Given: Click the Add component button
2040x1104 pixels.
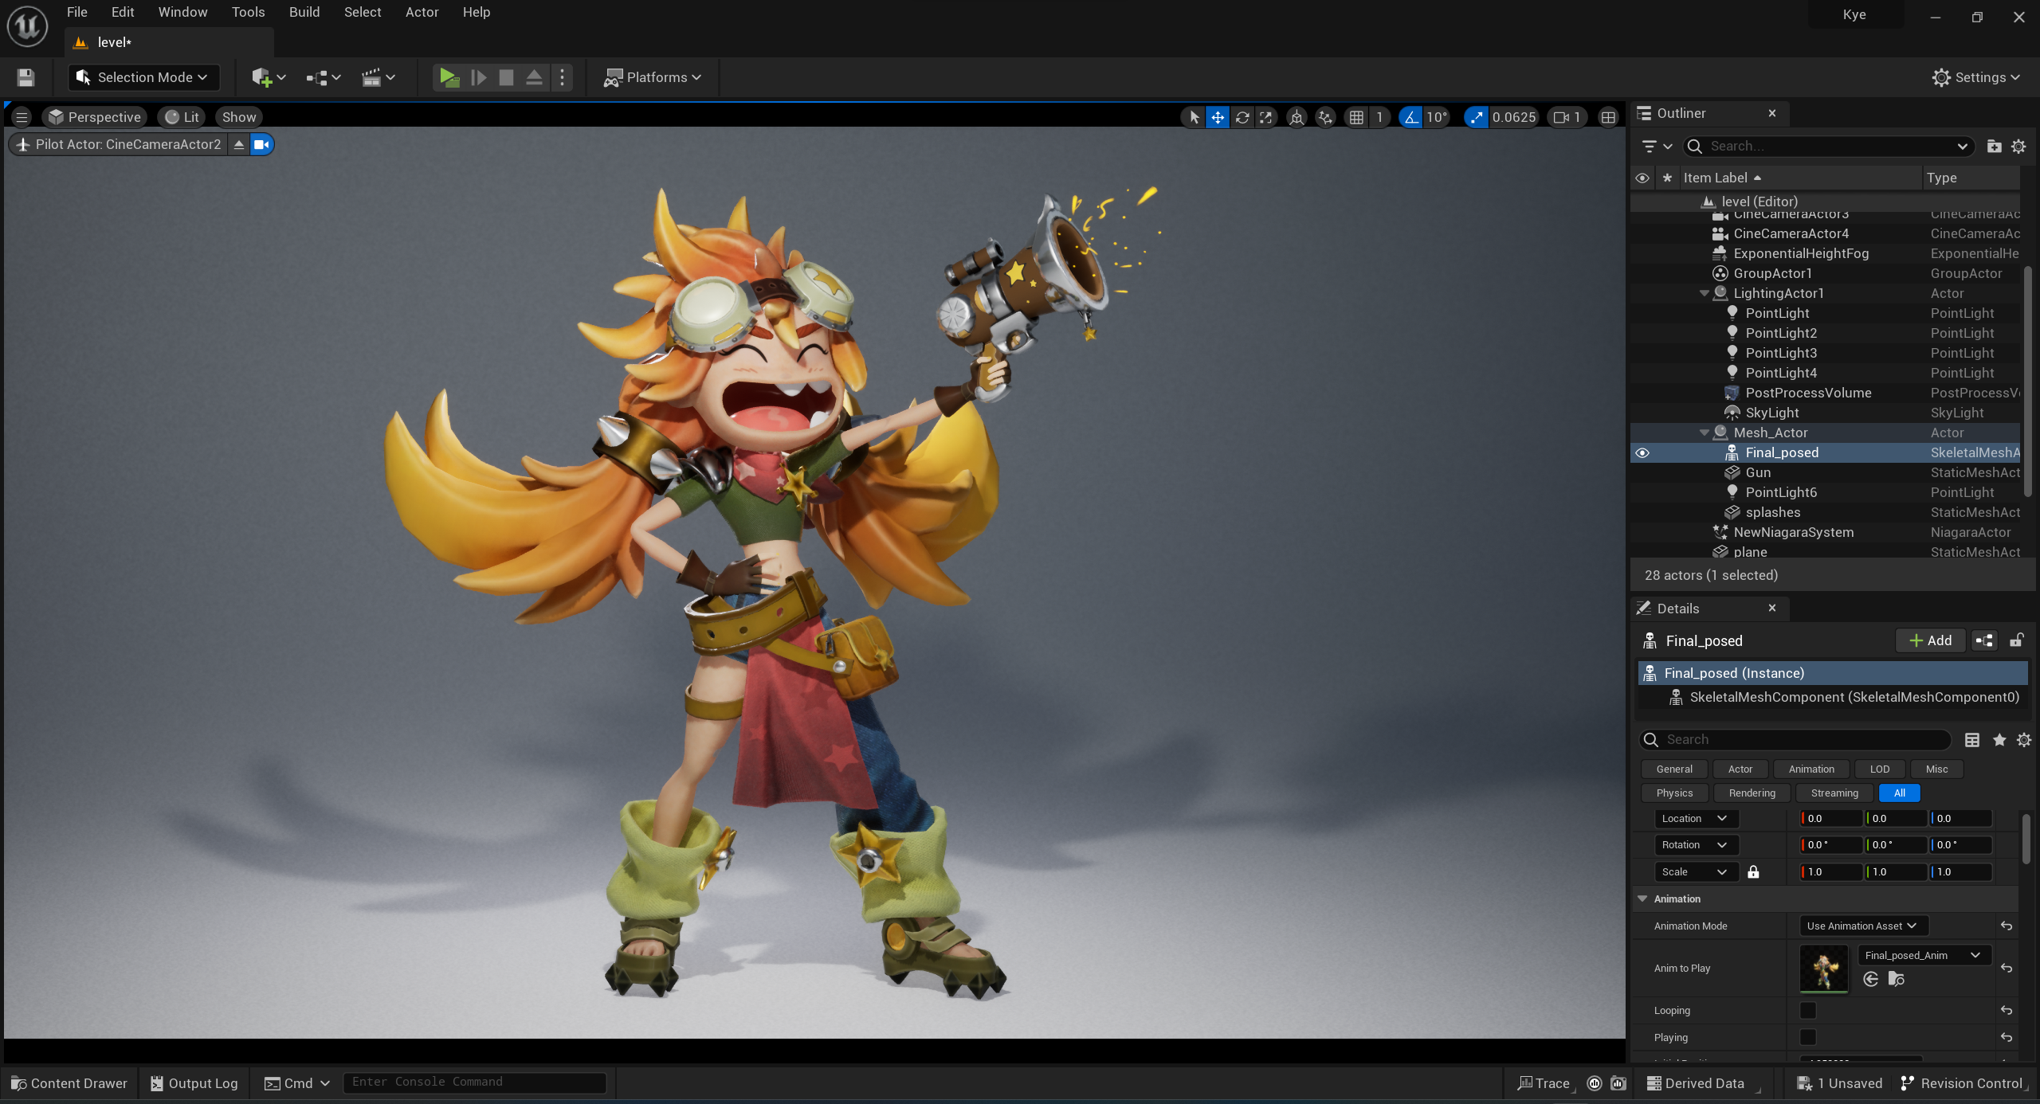Looking at the screenshot, I should (1930, 640).
